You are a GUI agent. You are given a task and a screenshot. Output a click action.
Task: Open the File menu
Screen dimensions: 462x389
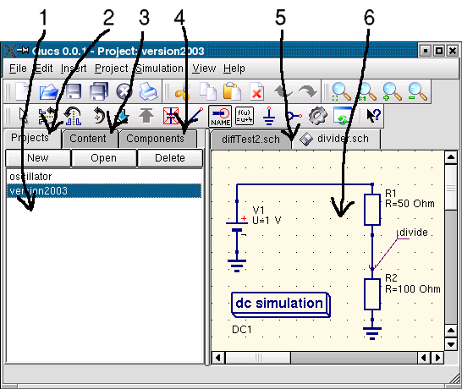tap(18, 68)
